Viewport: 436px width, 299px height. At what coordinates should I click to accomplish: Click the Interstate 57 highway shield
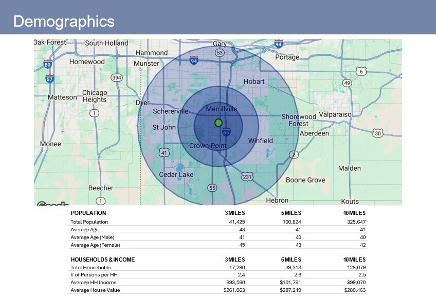point(49,78)
